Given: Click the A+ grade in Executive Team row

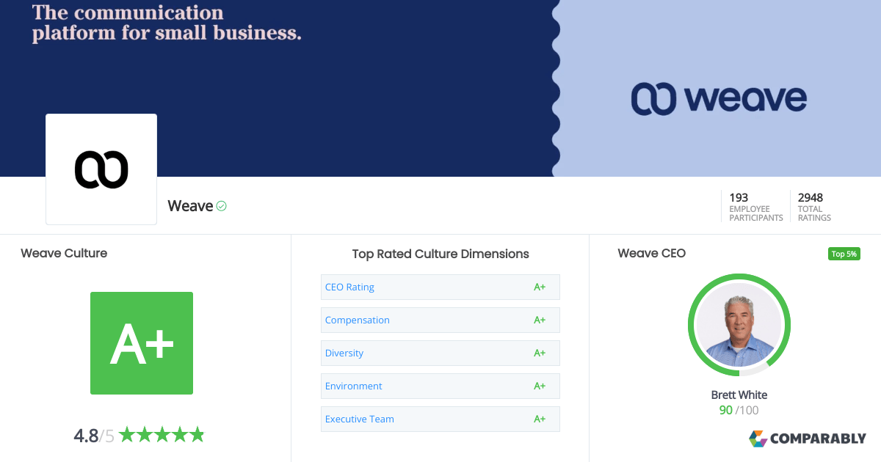Looking at the screenshot, I should tap(540, 419).
